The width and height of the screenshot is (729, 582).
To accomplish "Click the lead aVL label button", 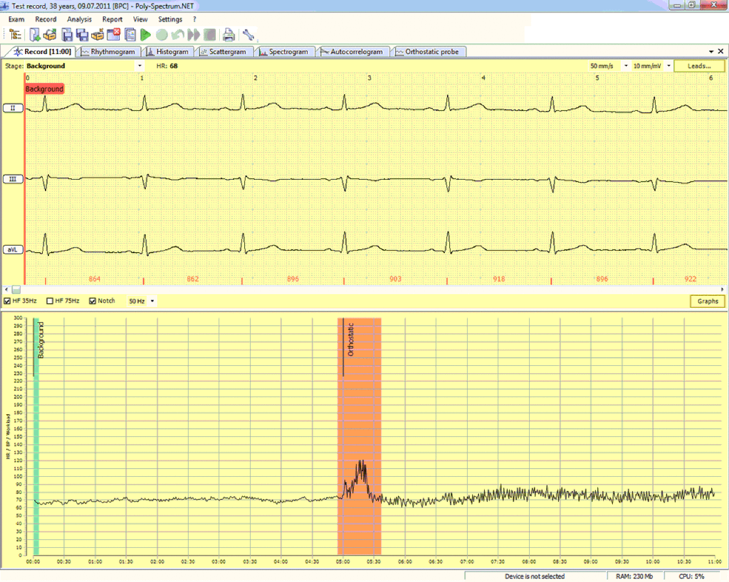I will coord(13,250).
